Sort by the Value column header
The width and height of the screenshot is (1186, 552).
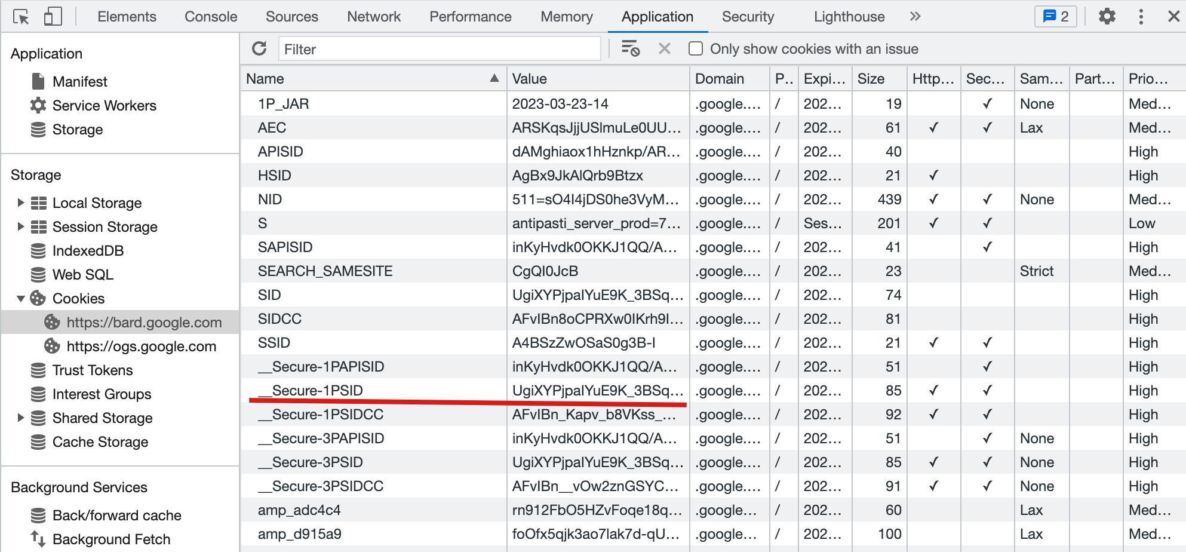[598, 78]
